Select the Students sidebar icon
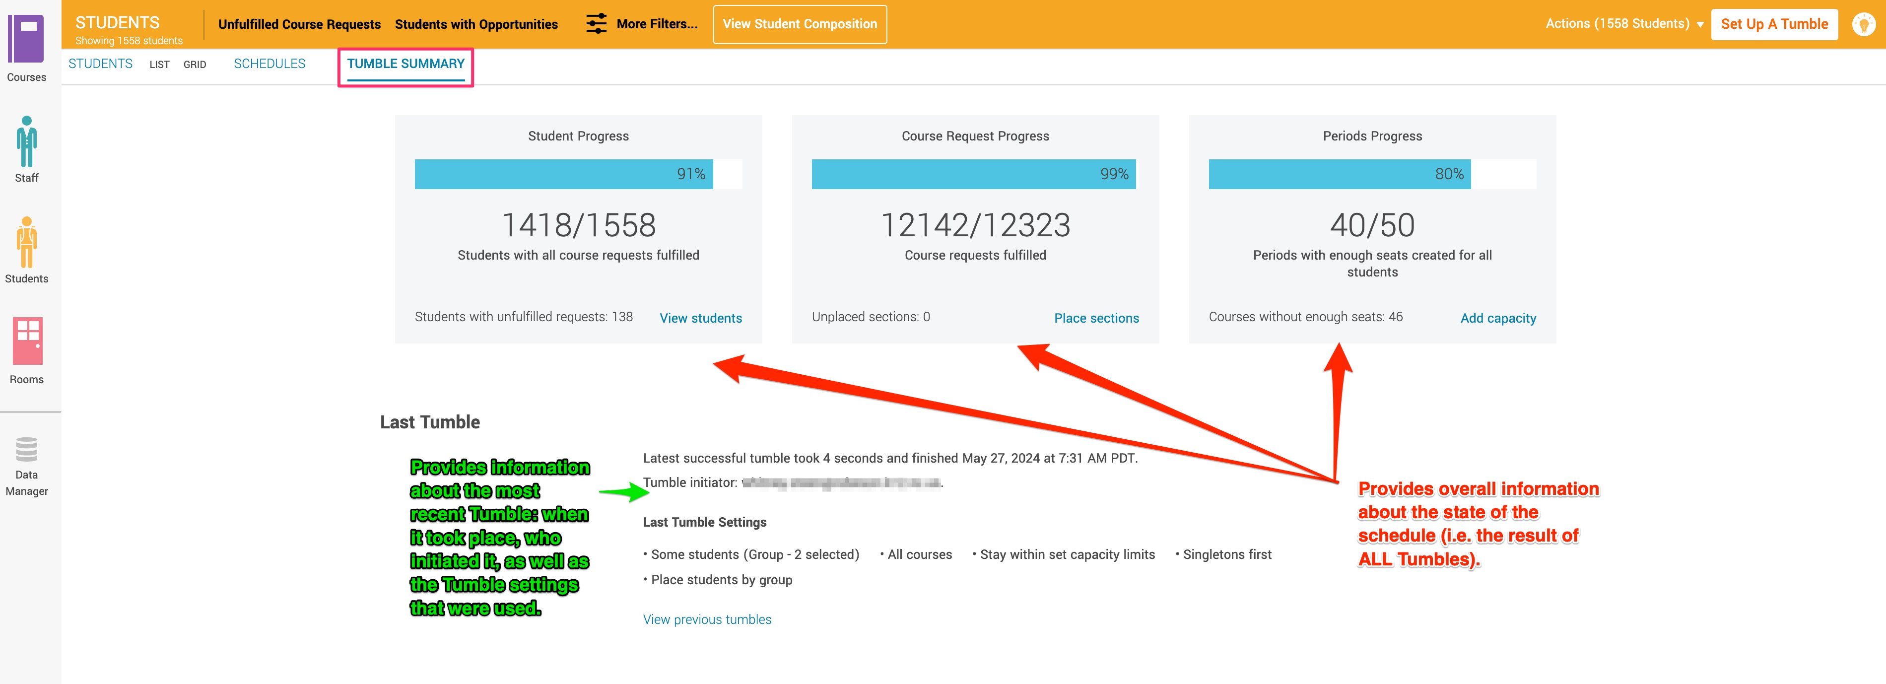The image size is (1886, 684). [x=26, y=242]
